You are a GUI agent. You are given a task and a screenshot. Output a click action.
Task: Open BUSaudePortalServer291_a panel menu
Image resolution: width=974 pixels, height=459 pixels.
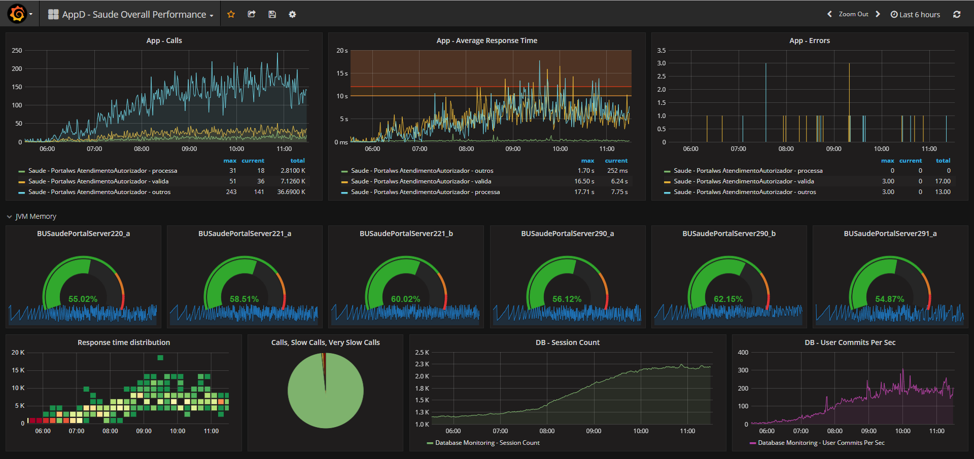click(890, 234)
